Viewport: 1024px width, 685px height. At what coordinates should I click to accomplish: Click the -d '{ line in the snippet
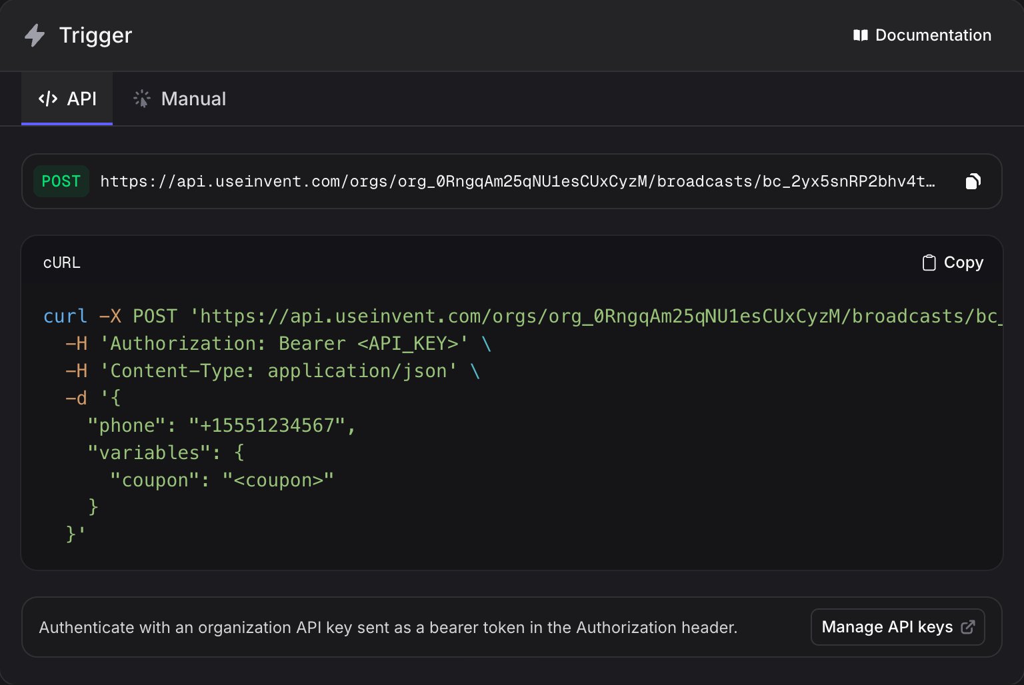pos(93,398)
